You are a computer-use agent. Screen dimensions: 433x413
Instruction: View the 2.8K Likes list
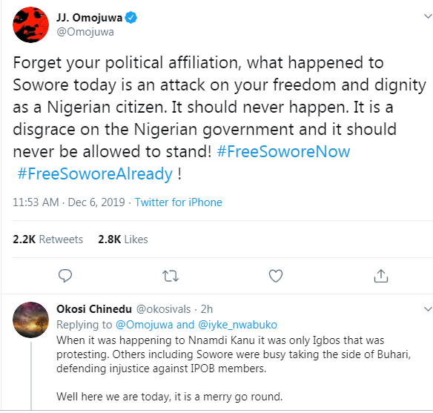123,239
